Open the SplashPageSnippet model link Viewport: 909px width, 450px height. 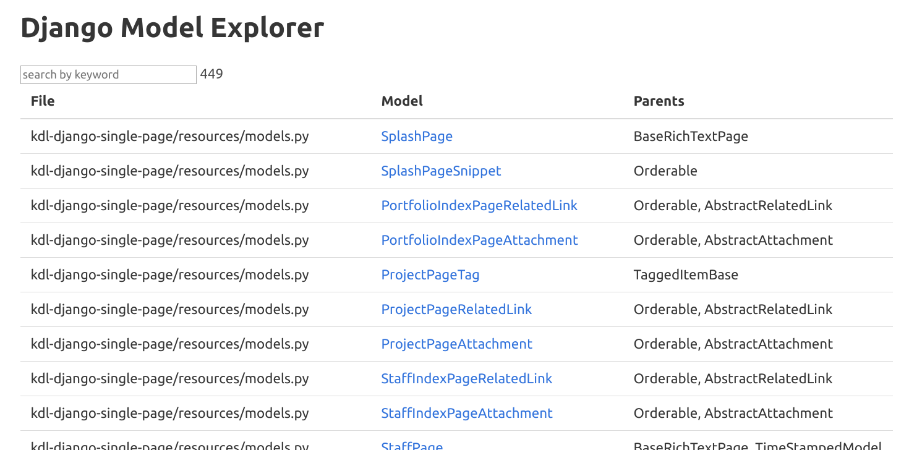coord(441,171)
